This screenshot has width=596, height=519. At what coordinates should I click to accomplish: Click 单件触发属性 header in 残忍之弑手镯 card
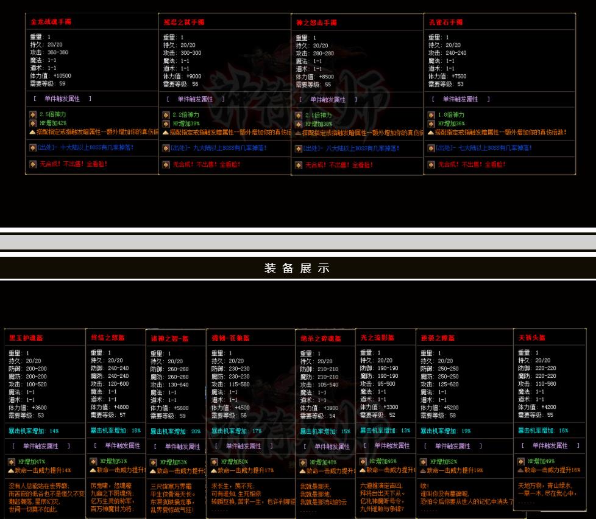click(x=195, y=99)
